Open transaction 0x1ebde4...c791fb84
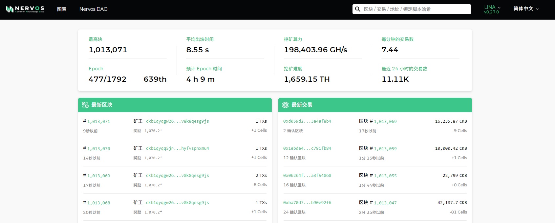The image size is (555, 223). pos(307,148)
